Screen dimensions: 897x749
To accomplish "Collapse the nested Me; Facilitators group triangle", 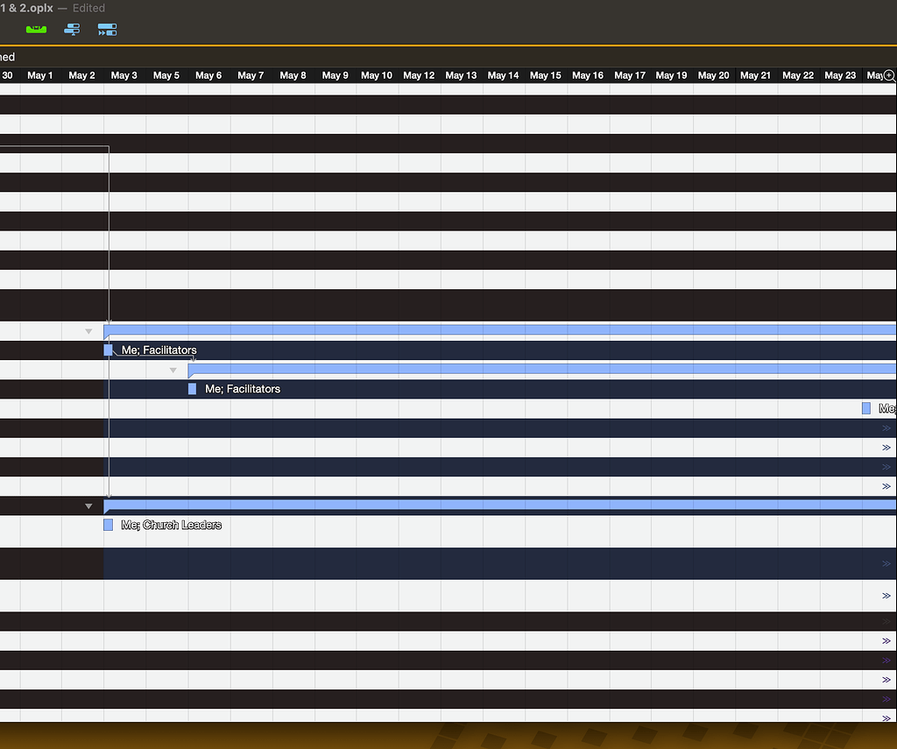I will (x=173, y=370).
